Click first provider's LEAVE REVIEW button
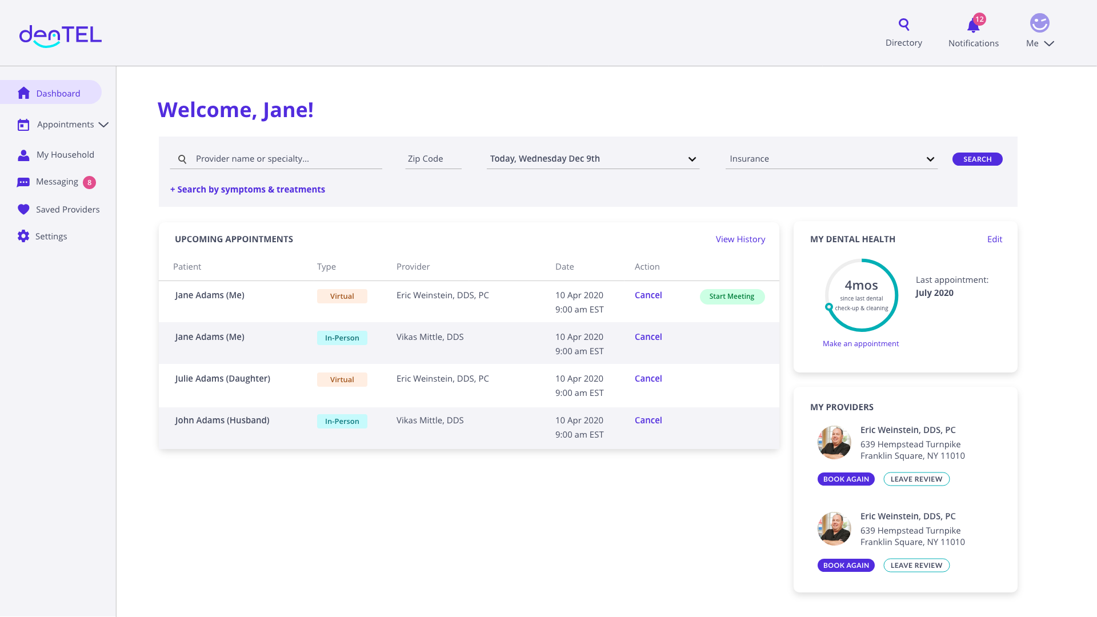The image size is (1097, 617). (x=916, y=479)
